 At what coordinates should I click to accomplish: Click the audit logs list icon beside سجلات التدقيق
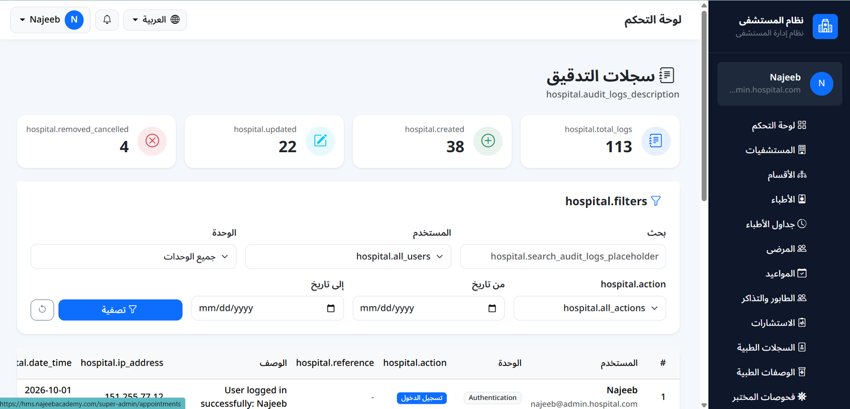[x=667, y=76]
